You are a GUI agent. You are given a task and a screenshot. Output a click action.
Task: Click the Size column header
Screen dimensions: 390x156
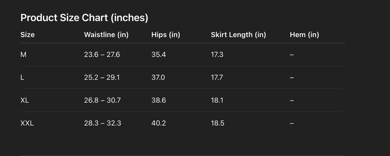pyautogui.click(x=28, y=35)
